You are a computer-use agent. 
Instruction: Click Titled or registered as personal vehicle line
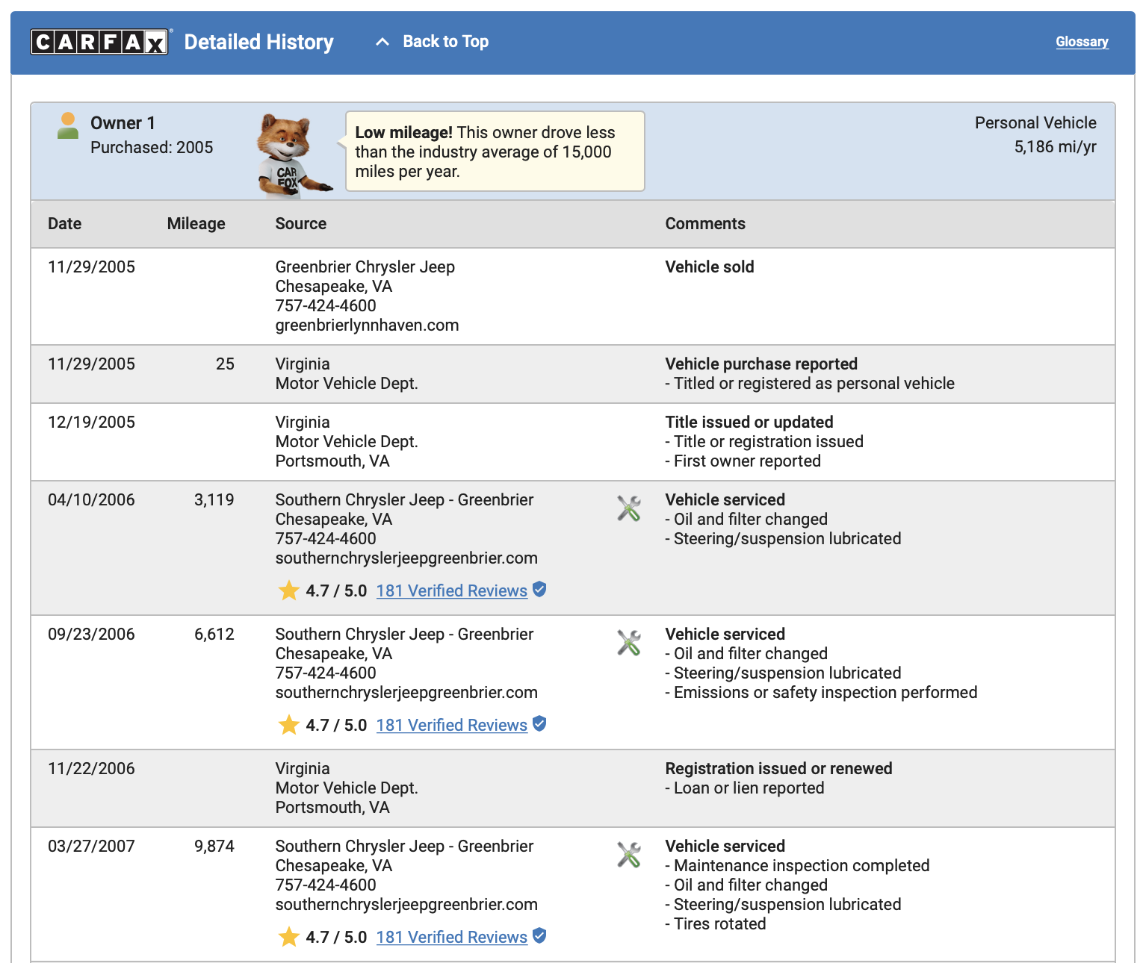pyautogui.click(x=811, y=384)
